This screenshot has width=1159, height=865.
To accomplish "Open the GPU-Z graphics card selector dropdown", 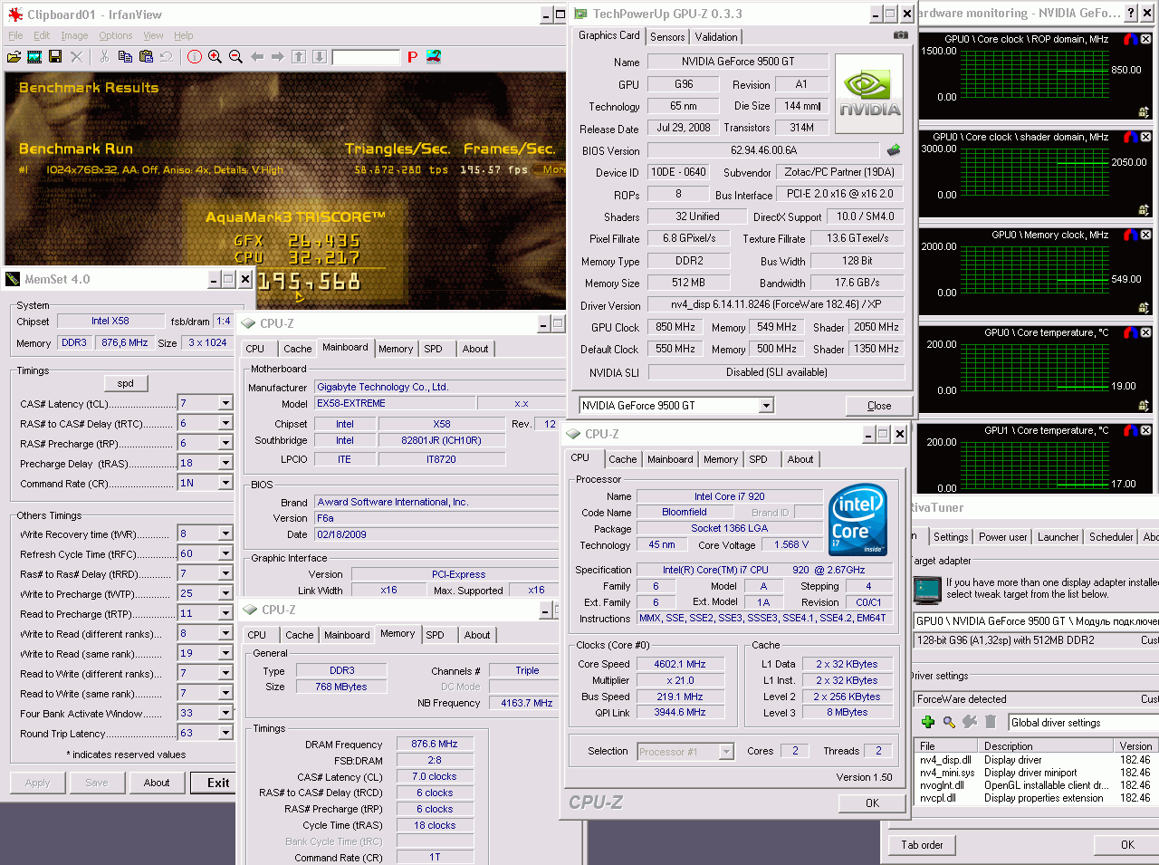I will pos(766,406).
